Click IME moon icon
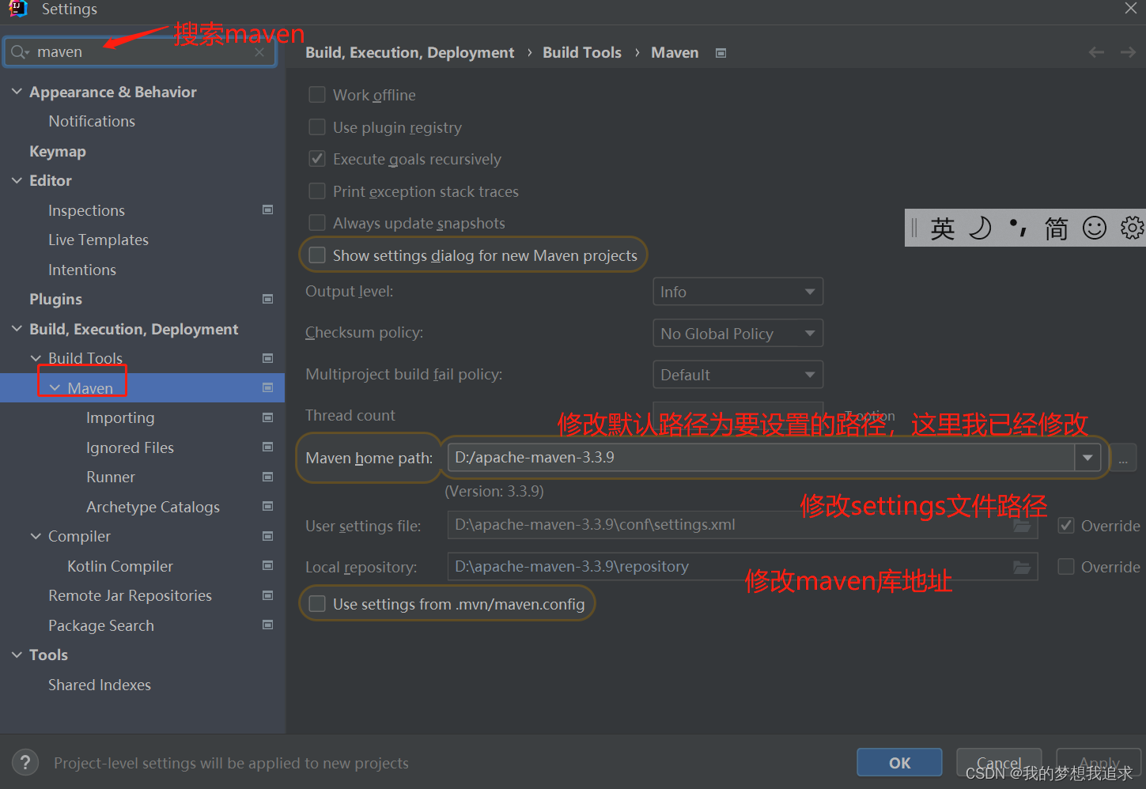Screen dimensions: 1146x789 [980, 228]
